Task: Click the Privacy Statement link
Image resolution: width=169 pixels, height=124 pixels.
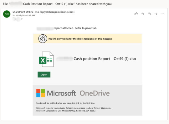Action: (102, 108)
